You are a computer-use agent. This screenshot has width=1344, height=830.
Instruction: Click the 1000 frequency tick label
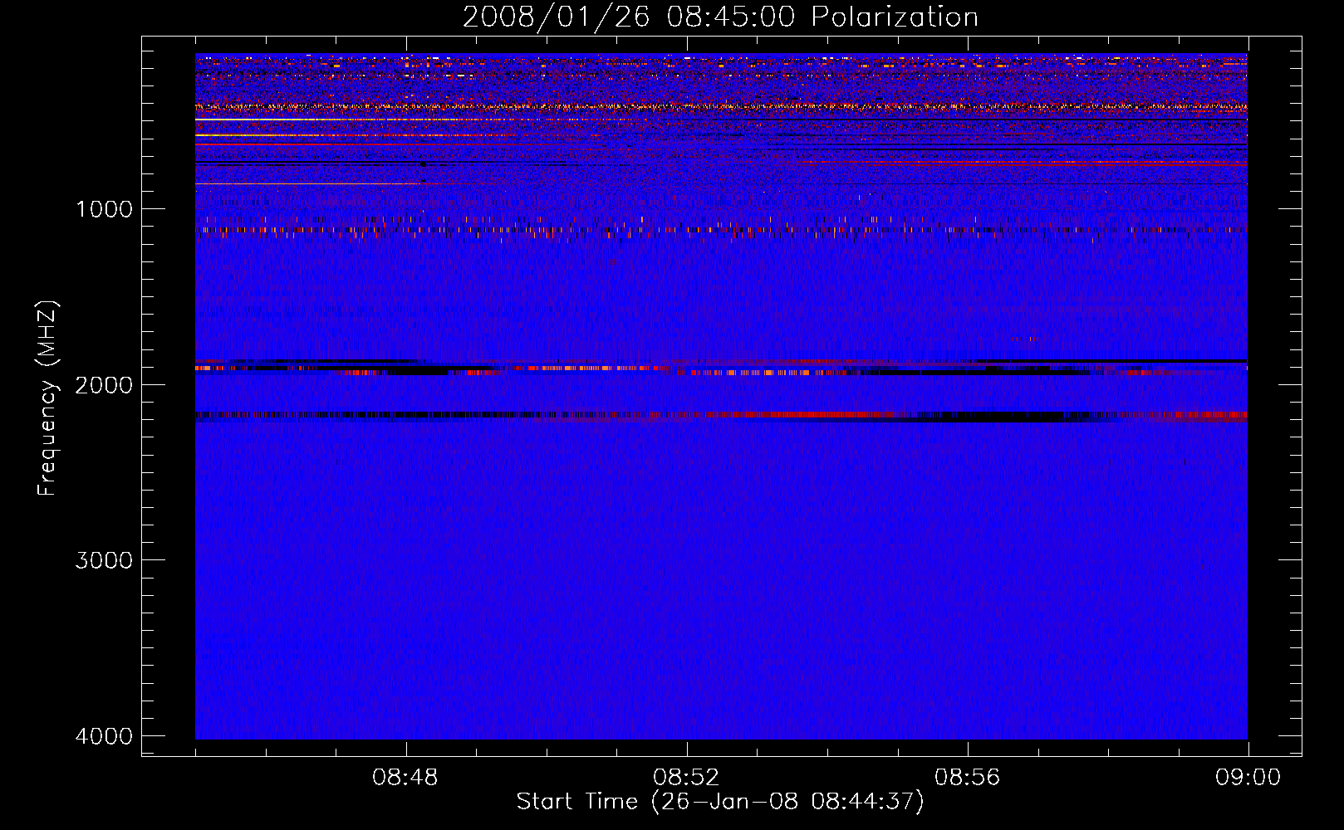[104, 209]
